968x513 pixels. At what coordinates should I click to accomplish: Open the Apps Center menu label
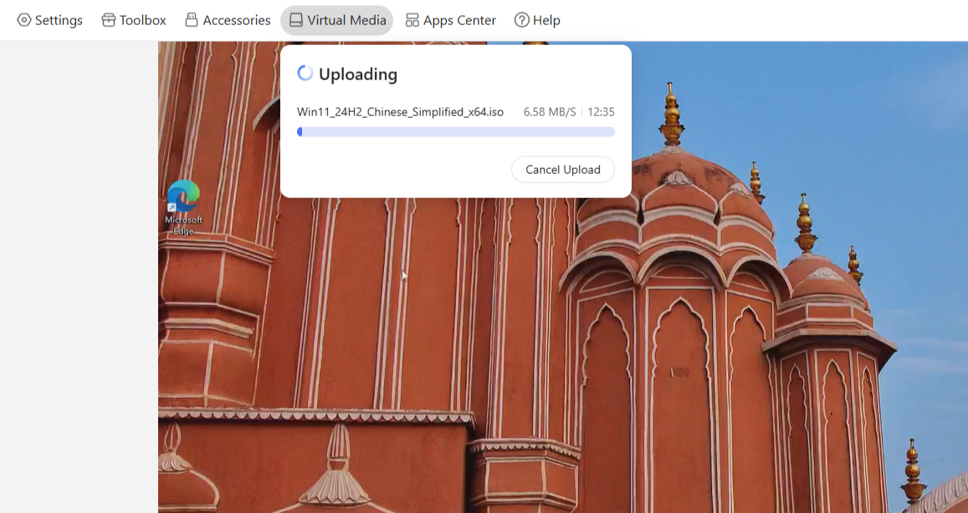tap(459, 20)
